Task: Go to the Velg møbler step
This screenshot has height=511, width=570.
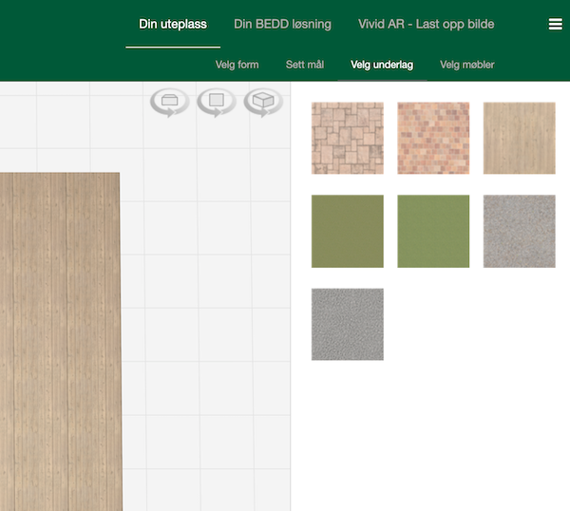Action: [467, 65]
